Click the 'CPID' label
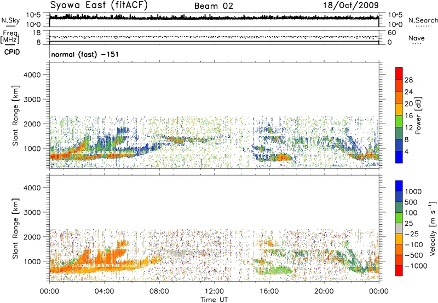 click(12, 52)
